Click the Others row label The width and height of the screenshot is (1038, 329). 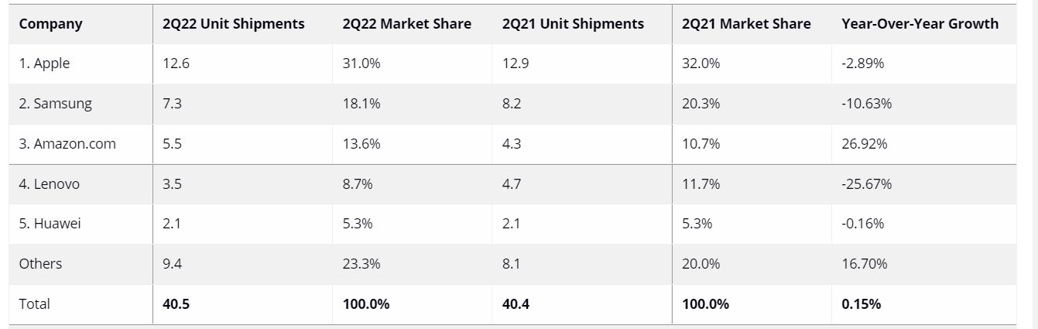(41, 264)
